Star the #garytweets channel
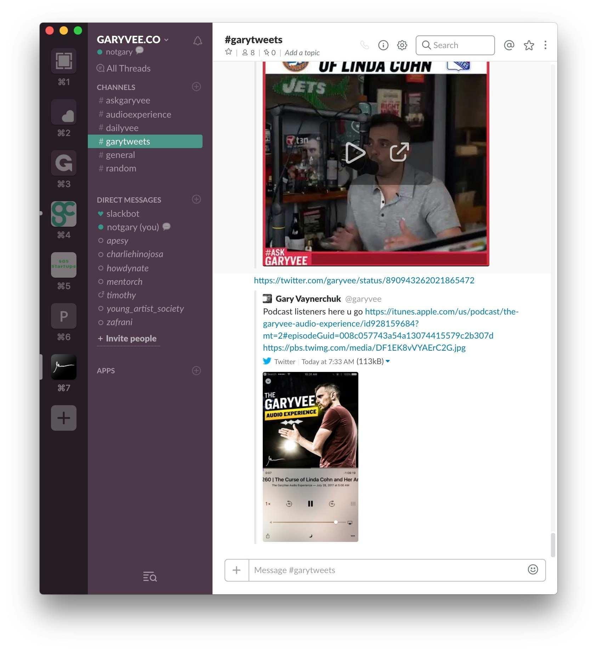The image size is (597, 651). pyautogui.click(x=229, y=52)
